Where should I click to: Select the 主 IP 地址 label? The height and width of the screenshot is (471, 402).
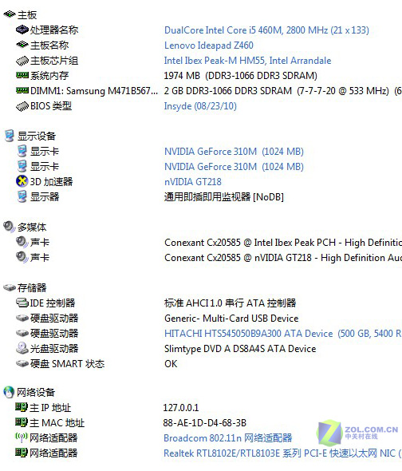[50, 408]
